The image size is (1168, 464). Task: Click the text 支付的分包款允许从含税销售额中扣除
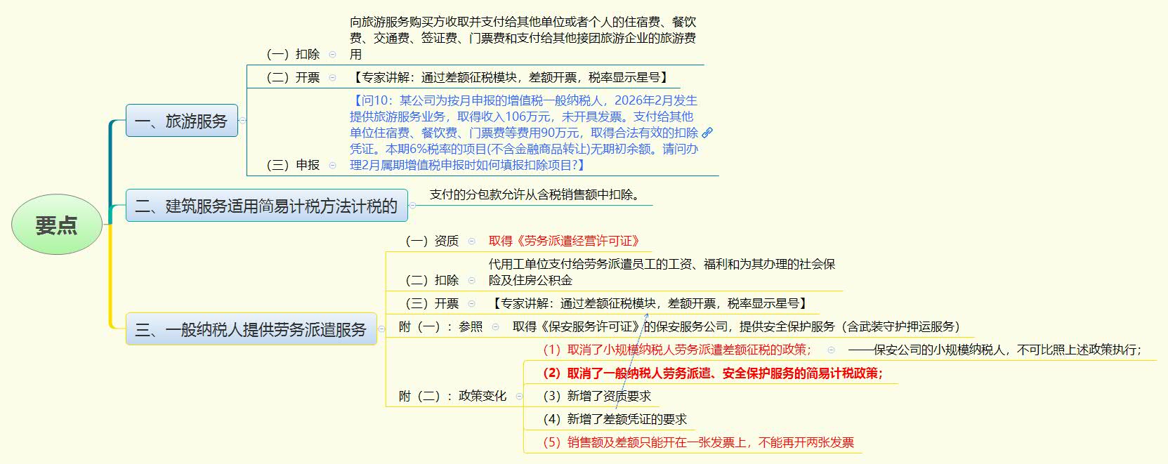(537, 194)
